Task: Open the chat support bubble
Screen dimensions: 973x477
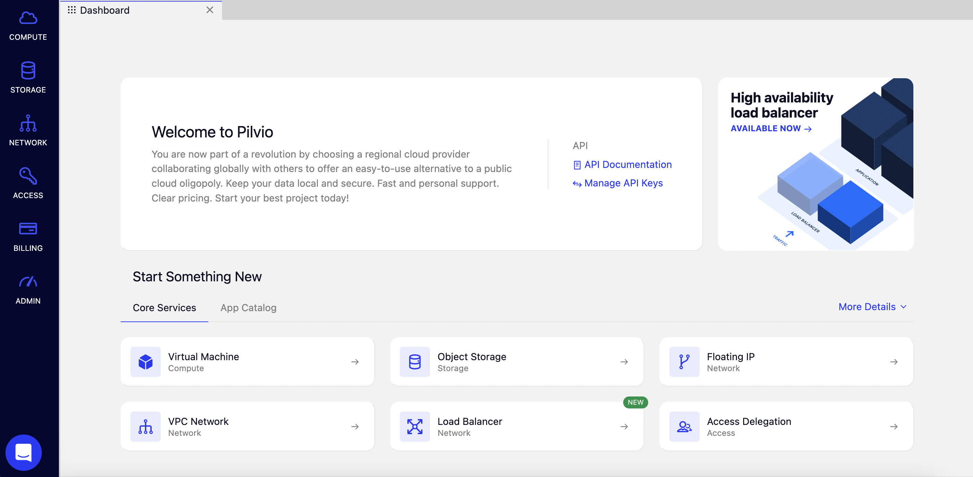Action: click(x=23, y=452)
